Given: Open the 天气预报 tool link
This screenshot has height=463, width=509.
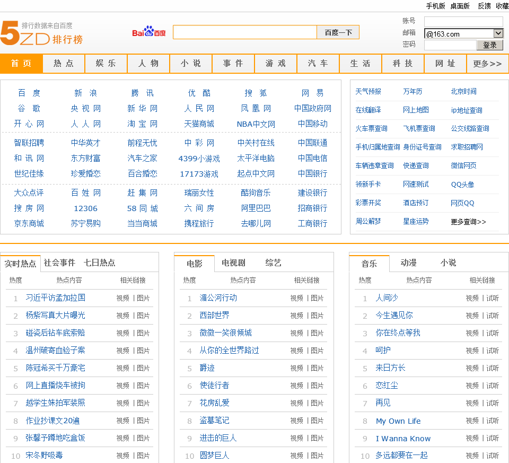Looking at the screenshot, I should [368, 91].
